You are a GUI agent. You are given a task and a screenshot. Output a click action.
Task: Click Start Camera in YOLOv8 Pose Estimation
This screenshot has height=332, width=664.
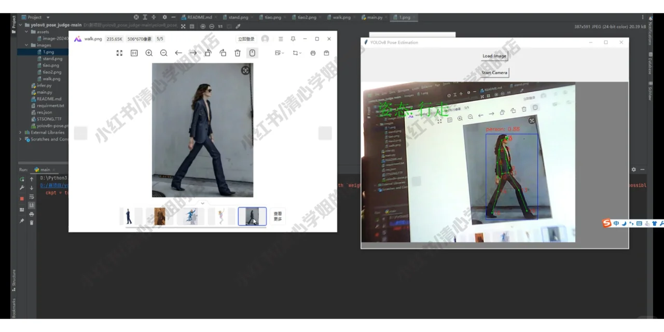coord(494,73)
